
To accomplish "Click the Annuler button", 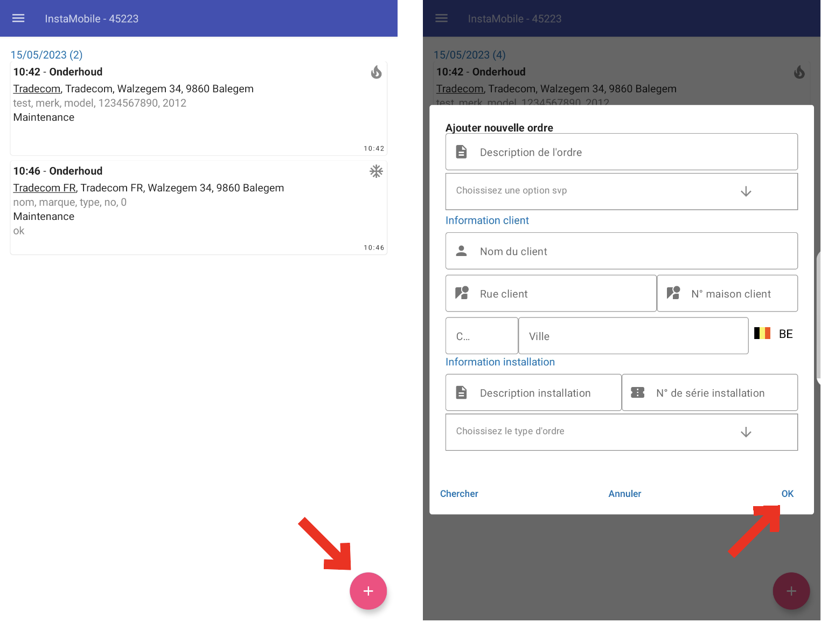I will (x=625, y=494).
